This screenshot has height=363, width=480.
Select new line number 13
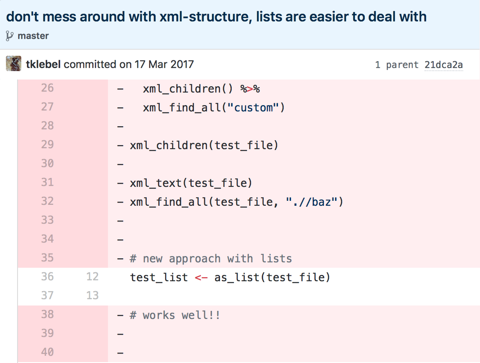point(92,296)
